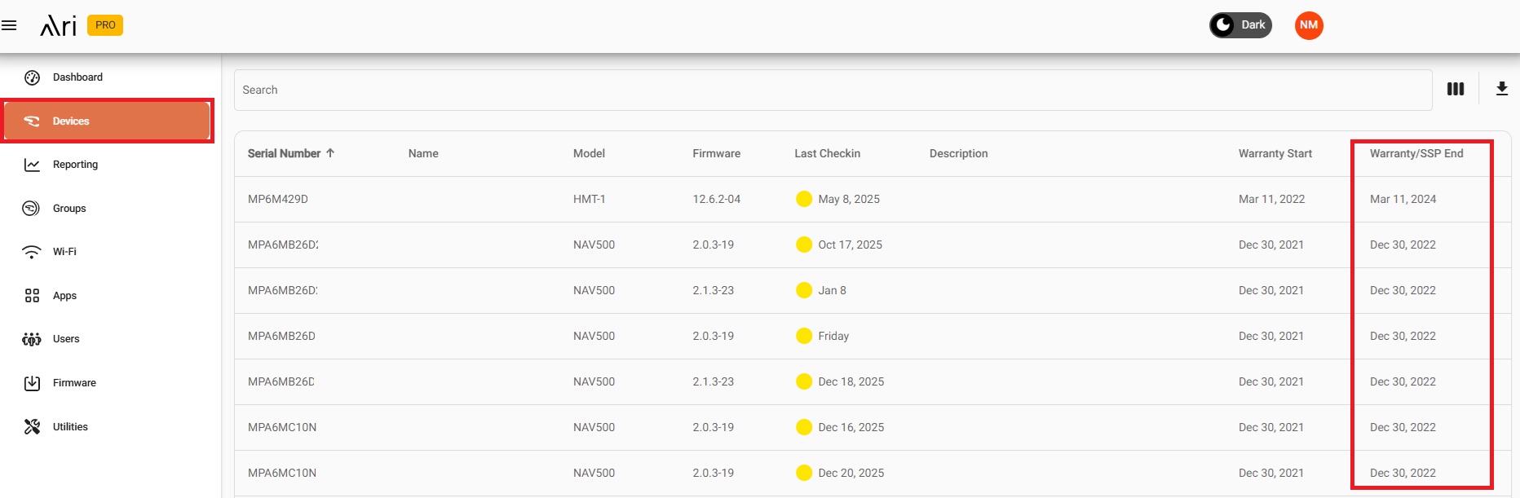This screenshot has width=1520, height=498.
Task: Open device row MP6M429D
Action: pos(278,199)
